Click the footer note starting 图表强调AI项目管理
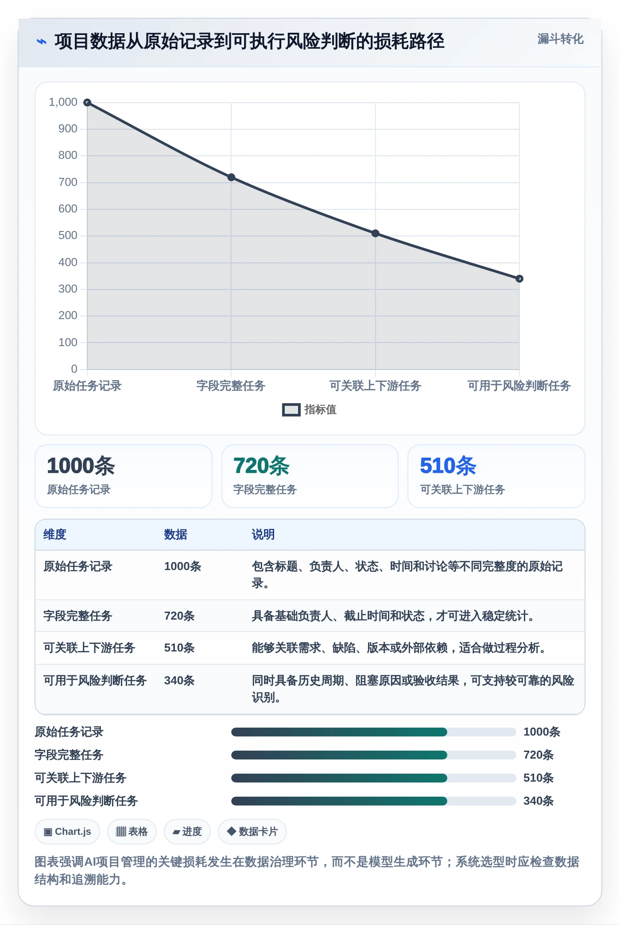 click(x=307, y=871)
